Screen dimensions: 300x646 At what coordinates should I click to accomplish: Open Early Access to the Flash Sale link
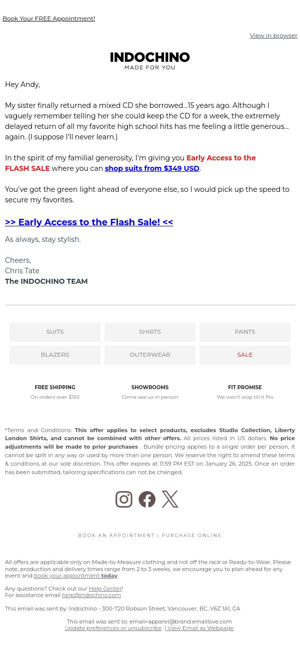pos(89,222)
